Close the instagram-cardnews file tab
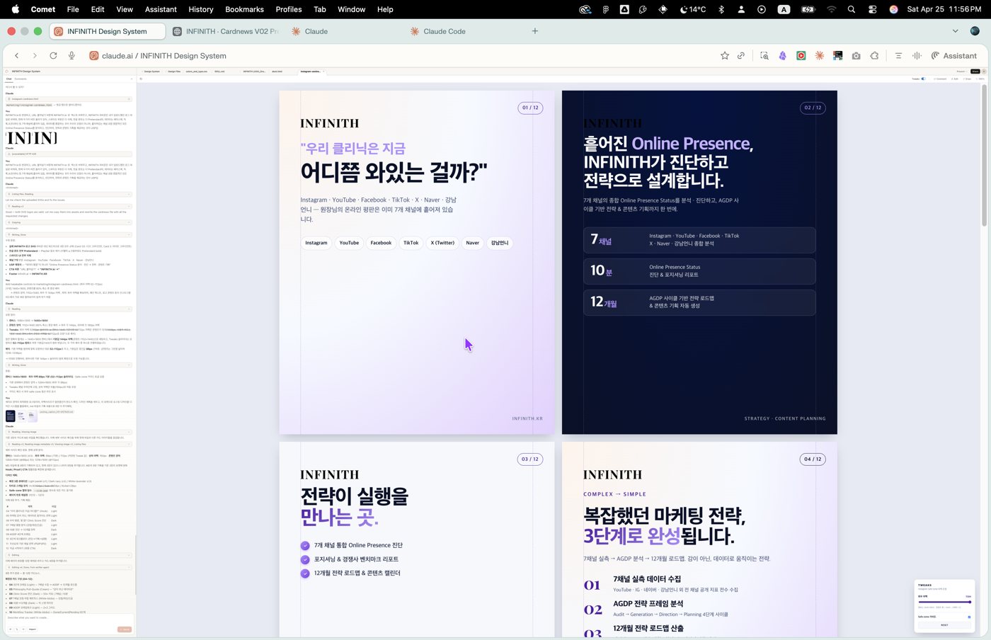Screen dimensions: 991x640 tap(323, 72)
